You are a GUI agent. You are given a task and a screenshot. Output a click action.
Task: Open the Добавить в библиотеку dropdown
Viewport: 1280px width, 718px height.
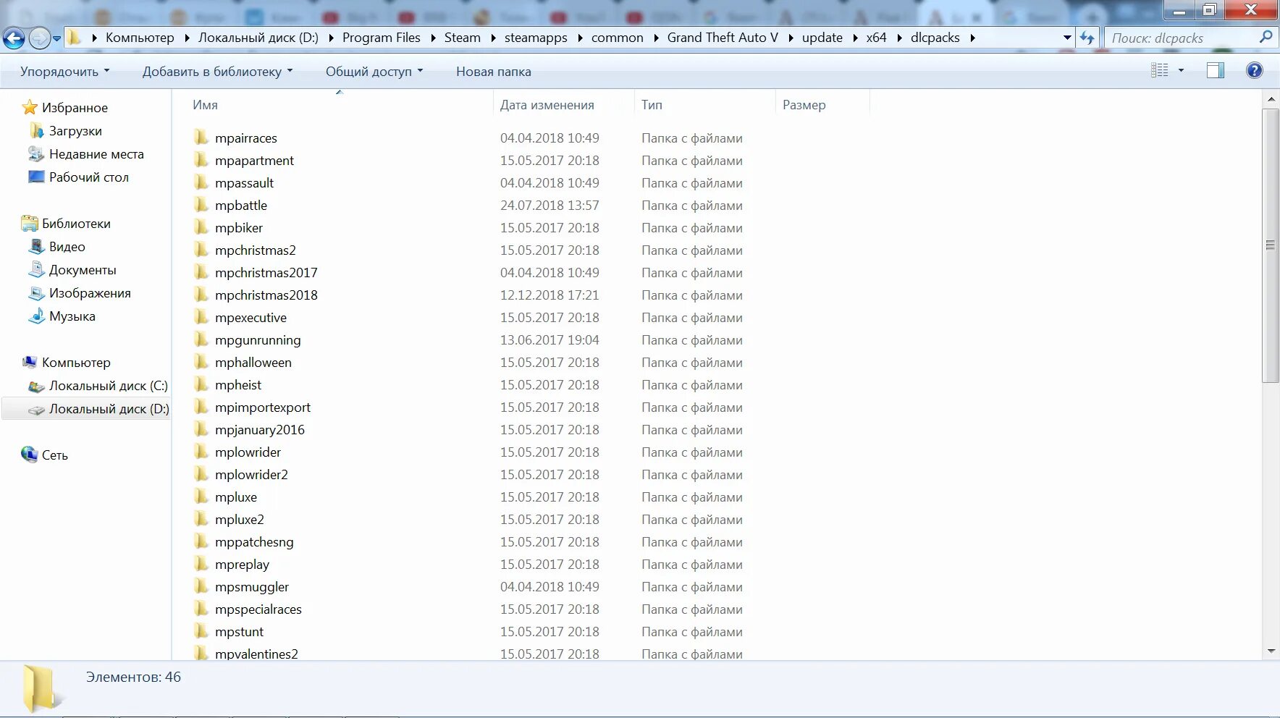click(218, 71)
